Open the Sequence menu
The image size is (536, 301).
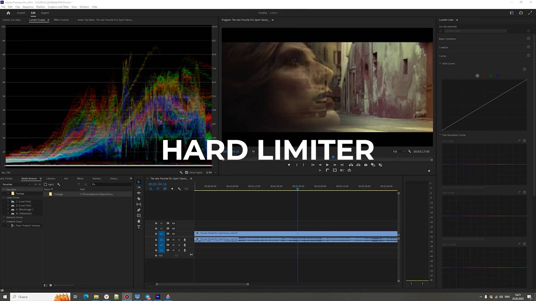point(28,7)
